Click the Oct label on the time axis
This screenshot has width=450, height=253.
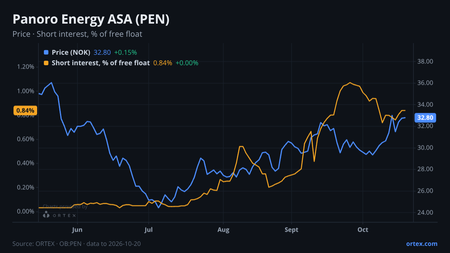click(363, 229)
